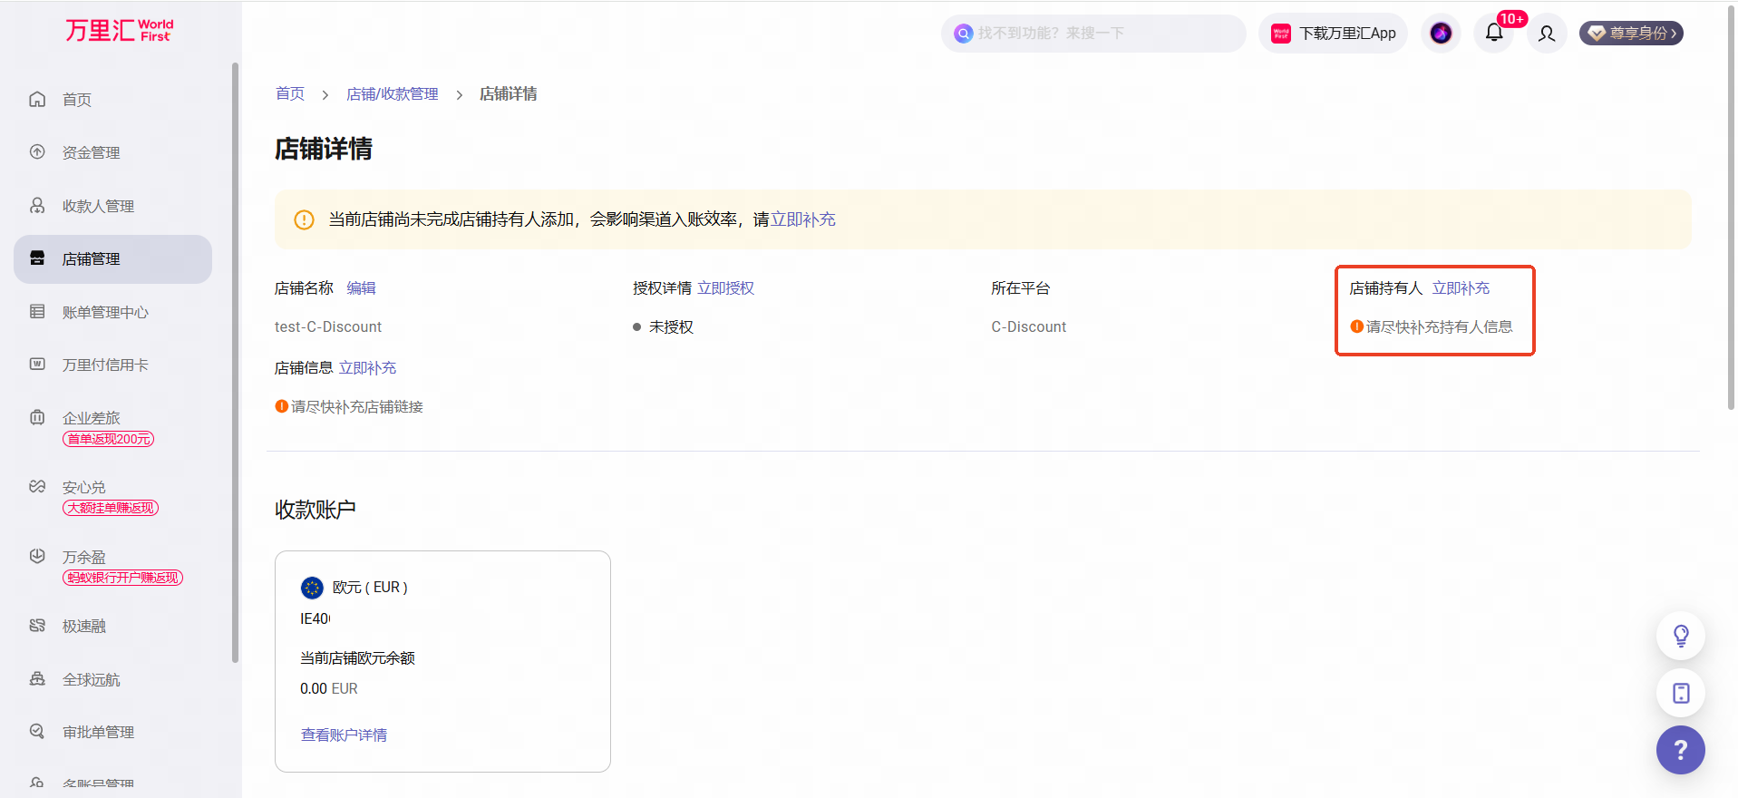Click the 收款人管理 sidebar icon
1738x798 pixels.
(x=37, y=206)
